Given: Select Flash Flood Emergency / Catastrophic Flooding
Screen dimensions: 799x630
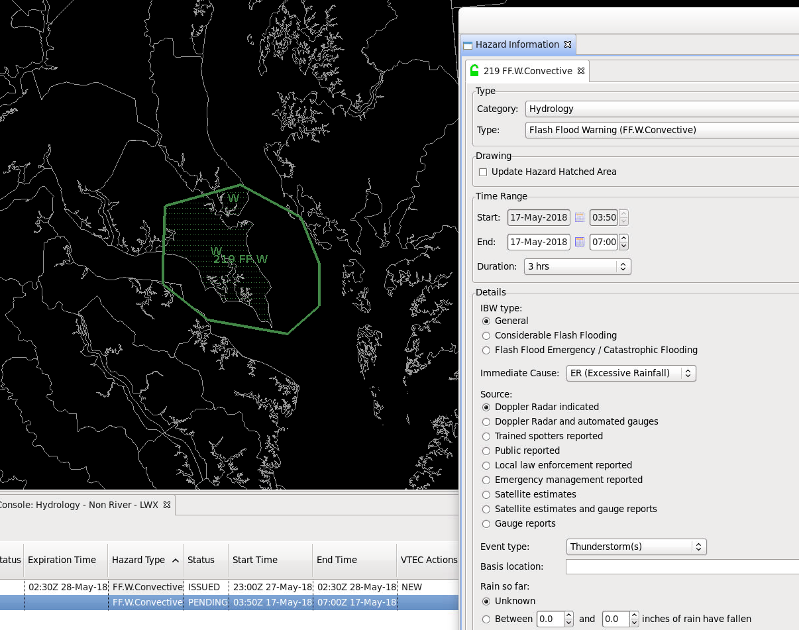Looking at the screenshot, I should point(486,350).
